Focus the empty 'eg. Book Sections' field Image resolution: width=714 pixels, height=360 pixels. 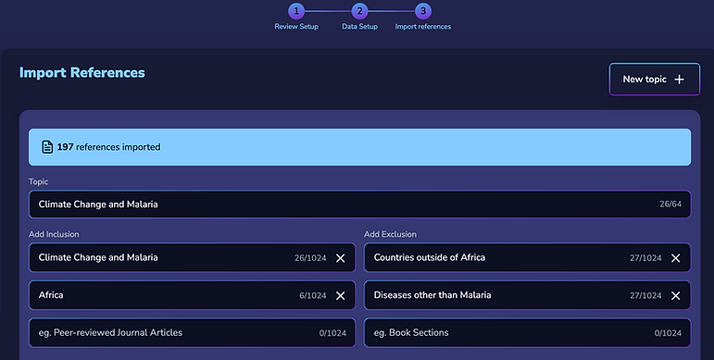pos(527,332)
